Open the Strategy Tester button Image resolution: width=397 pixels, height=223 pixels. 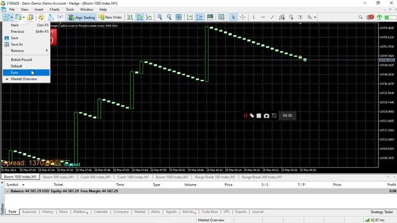coord(381,212)
